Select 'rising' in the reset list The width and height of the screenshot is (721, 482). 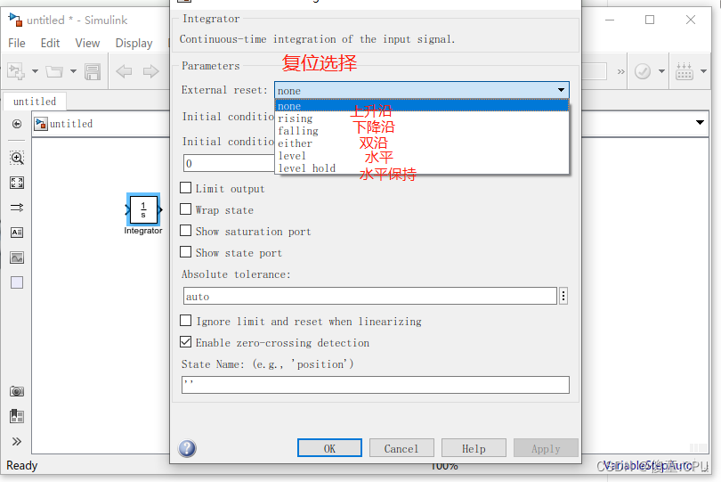pos(422,118)
